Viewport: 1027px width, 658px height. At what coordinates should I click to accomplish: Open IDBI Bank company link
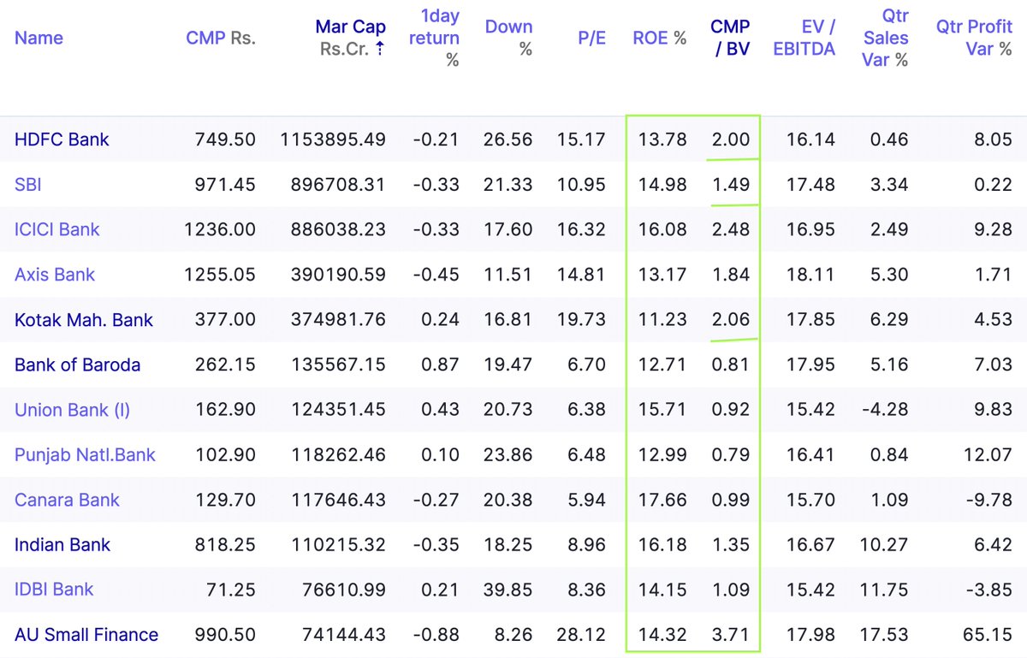(x=54, y=589)
